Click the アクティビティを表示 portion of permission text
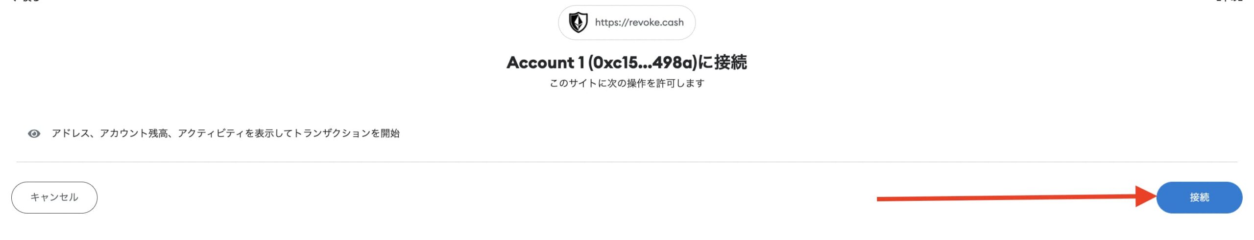Viewport: 1254px width, 240px height. [x=225, y=133]
